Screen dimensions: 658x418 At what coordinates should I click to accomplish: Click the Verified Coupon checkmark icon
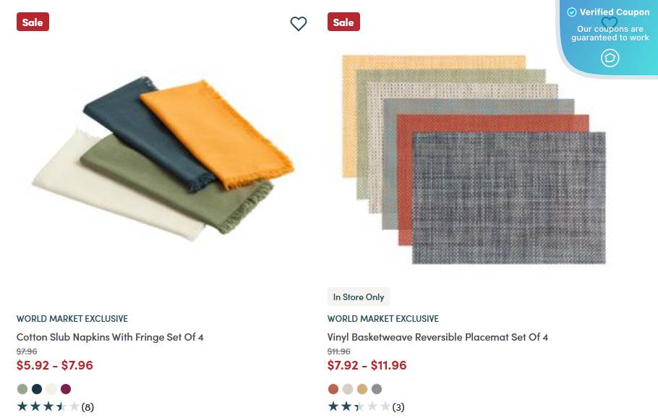point(571,12)
